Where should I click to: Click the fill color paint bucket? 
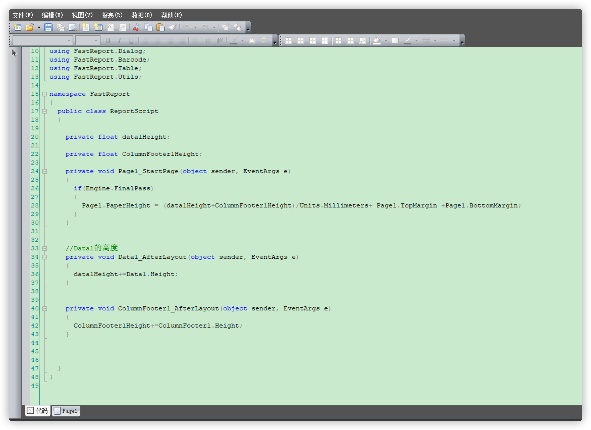click(377, 41)
